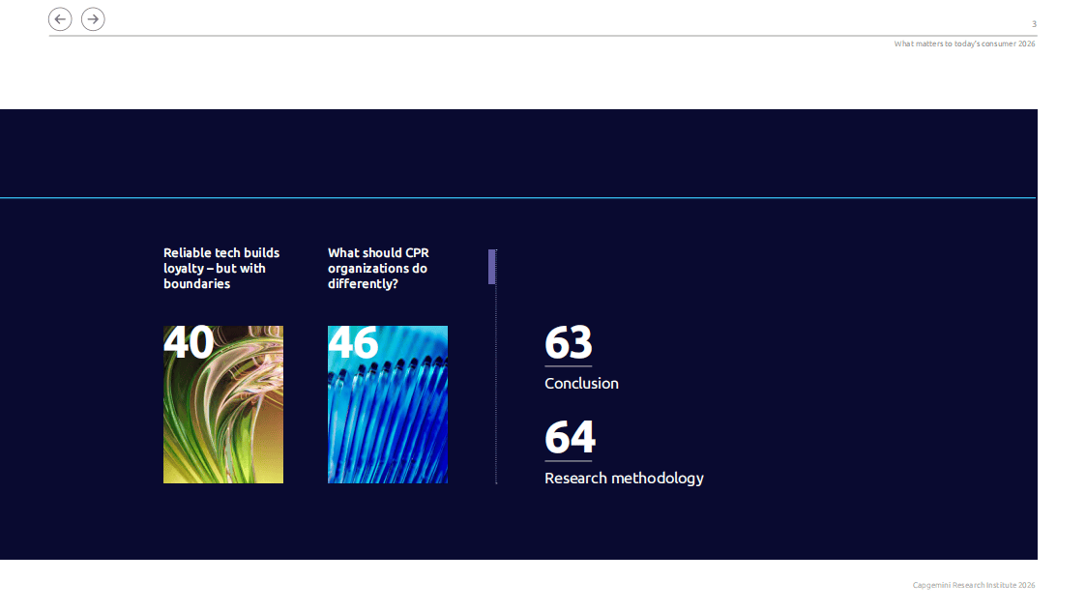
Task: Click 'What matters to today's consumer 2026' header
Action: pyautogui.click(x=964, y=44)
